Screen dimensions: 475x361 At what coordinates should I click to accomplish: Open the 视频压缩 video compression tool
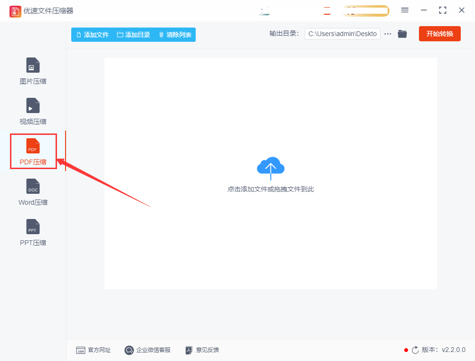click(33, 111)
